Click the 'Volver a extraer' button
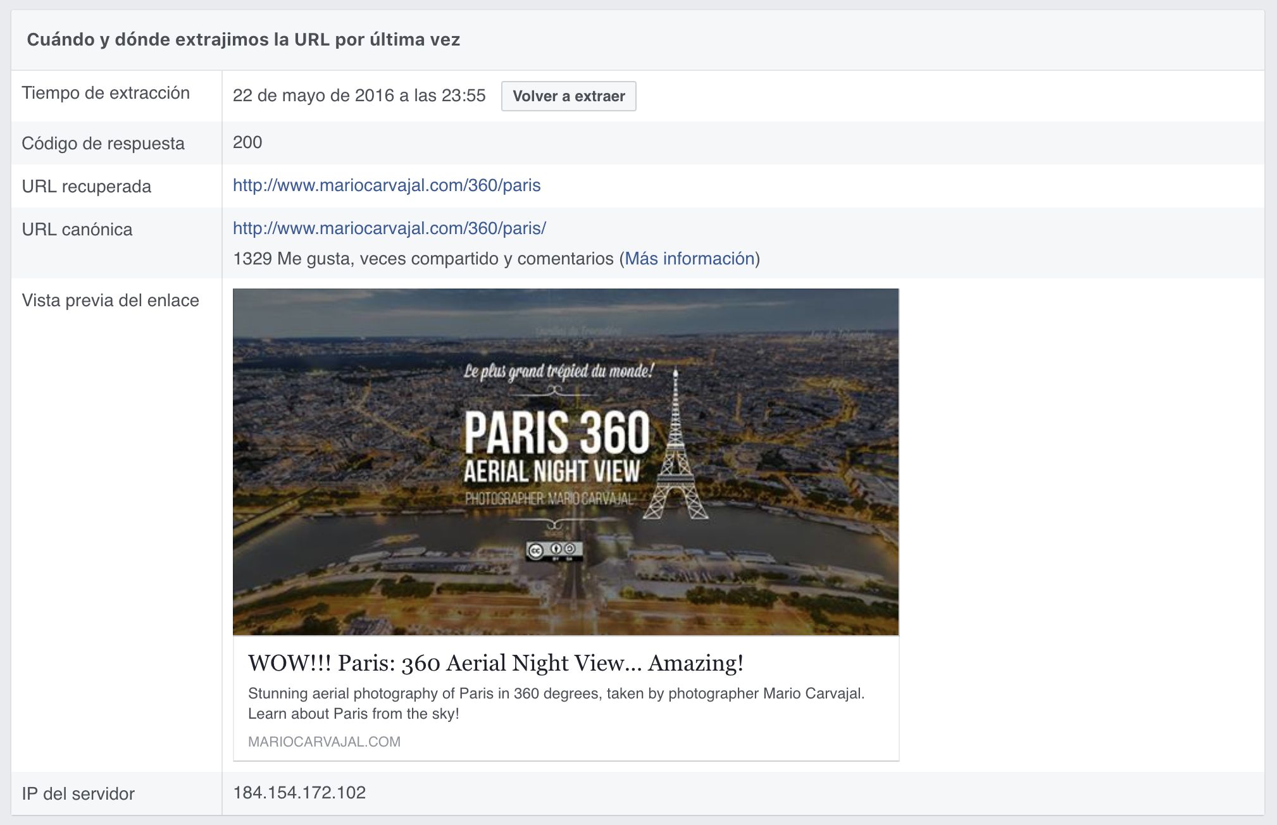 [x=568, y=96]
